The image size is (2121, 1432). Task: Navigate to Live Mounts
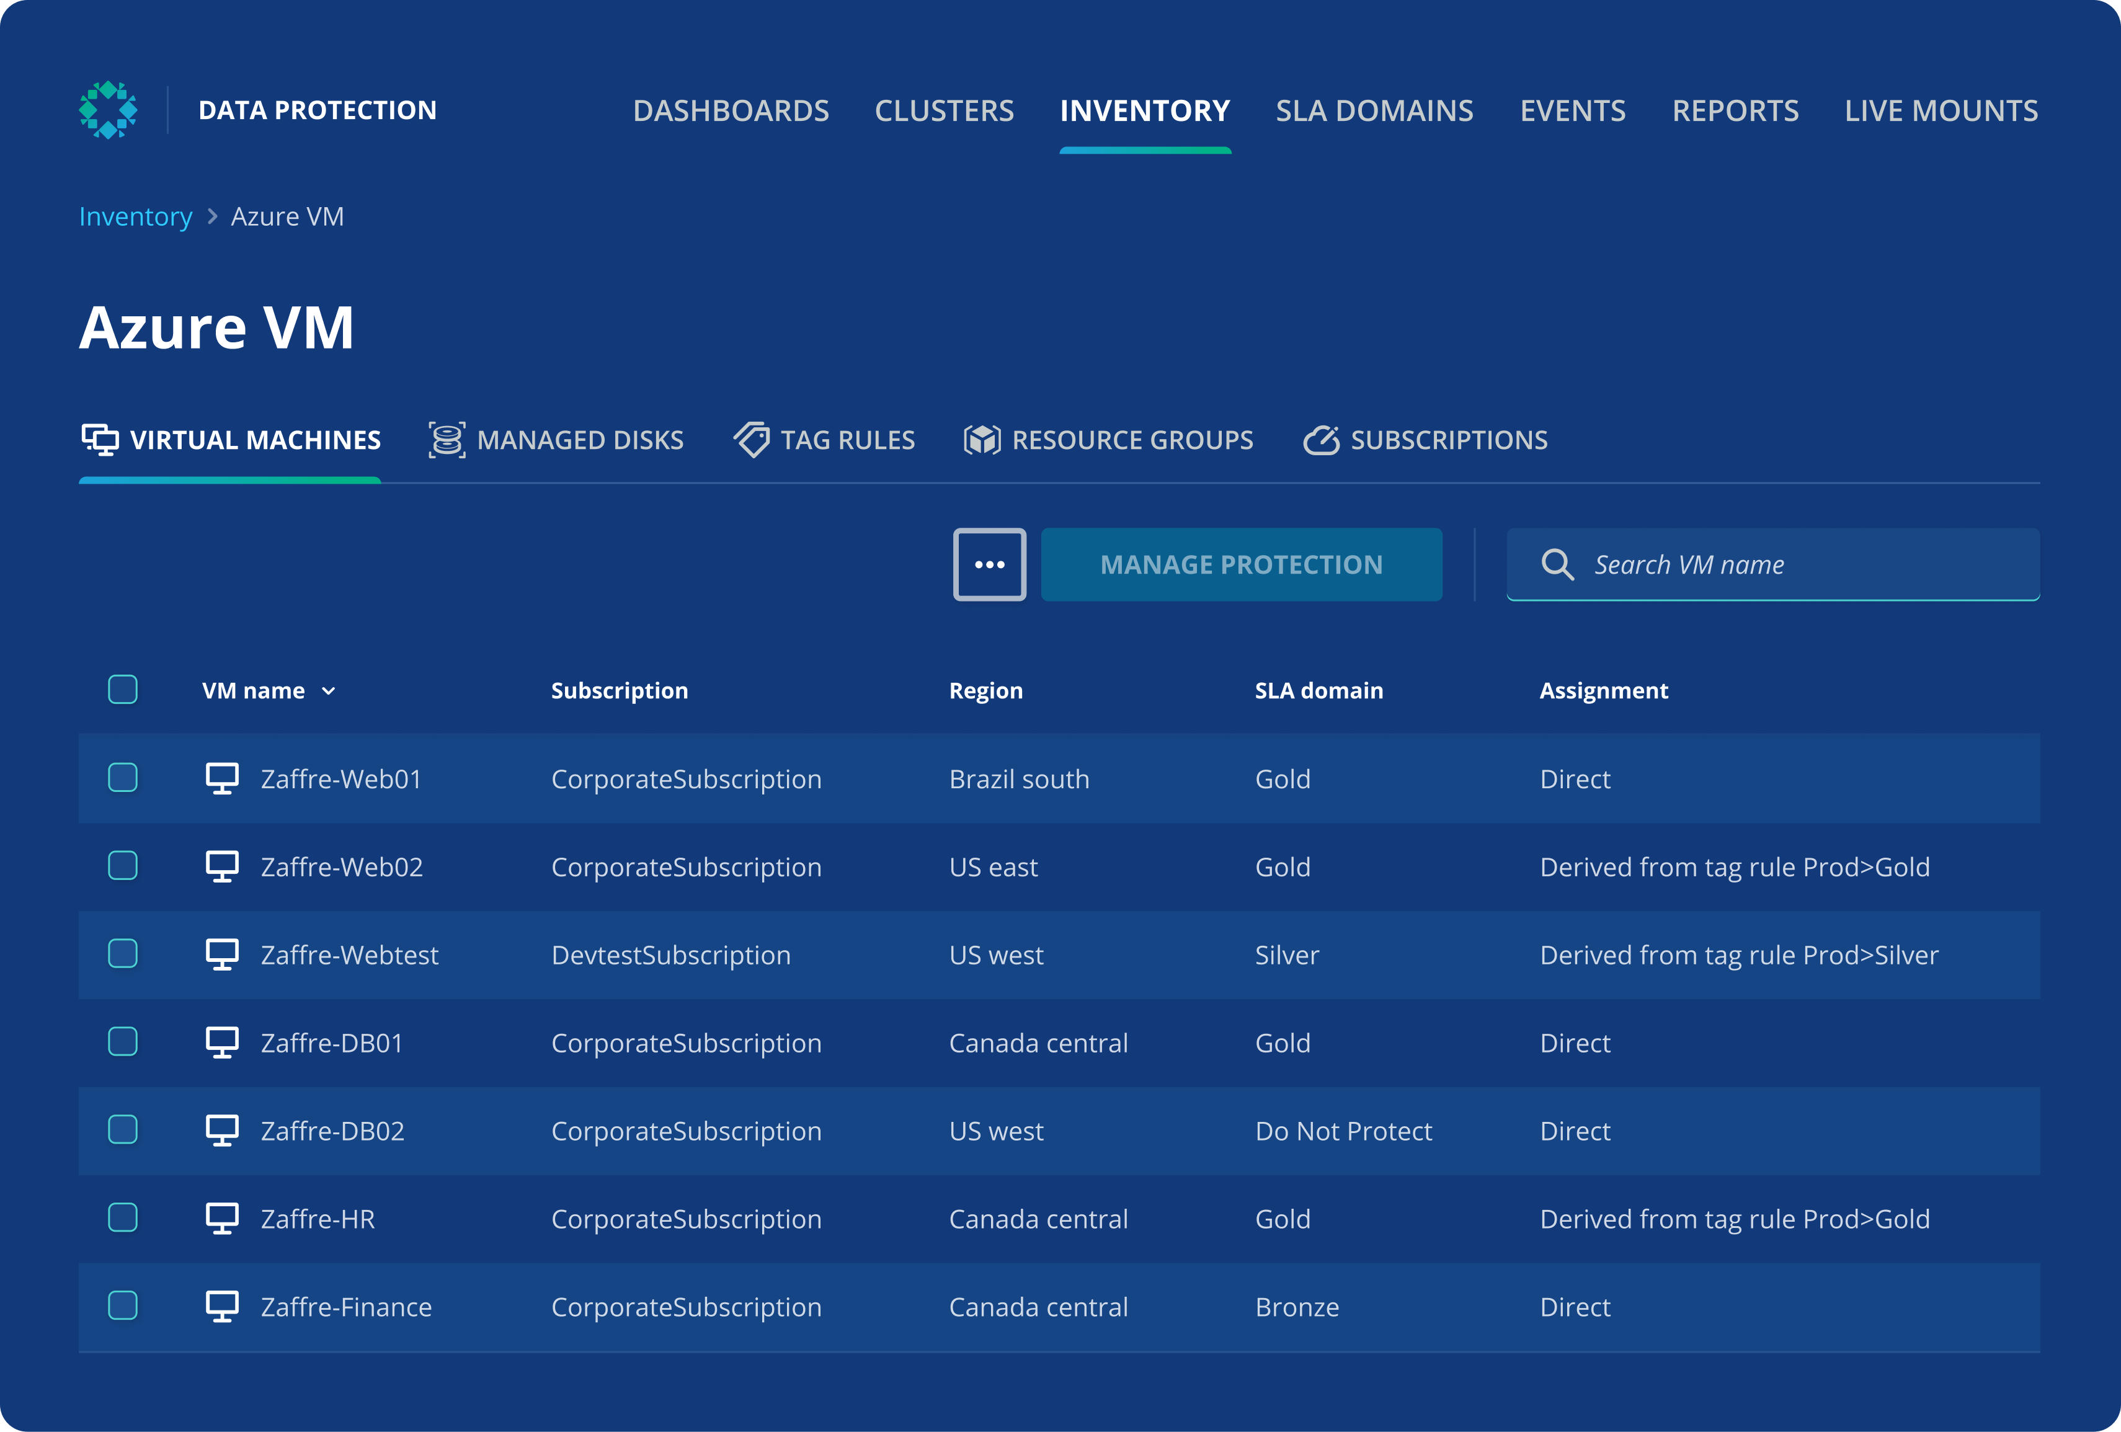tap(1941, 110)
